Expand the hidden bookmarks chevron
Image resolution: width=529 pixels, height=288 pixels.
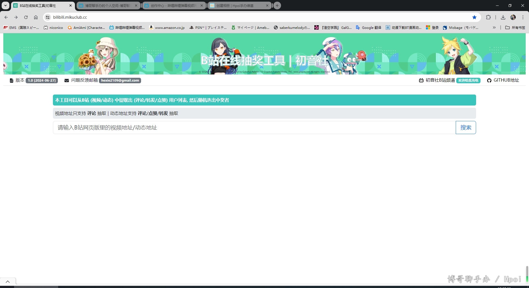point(494,27)
